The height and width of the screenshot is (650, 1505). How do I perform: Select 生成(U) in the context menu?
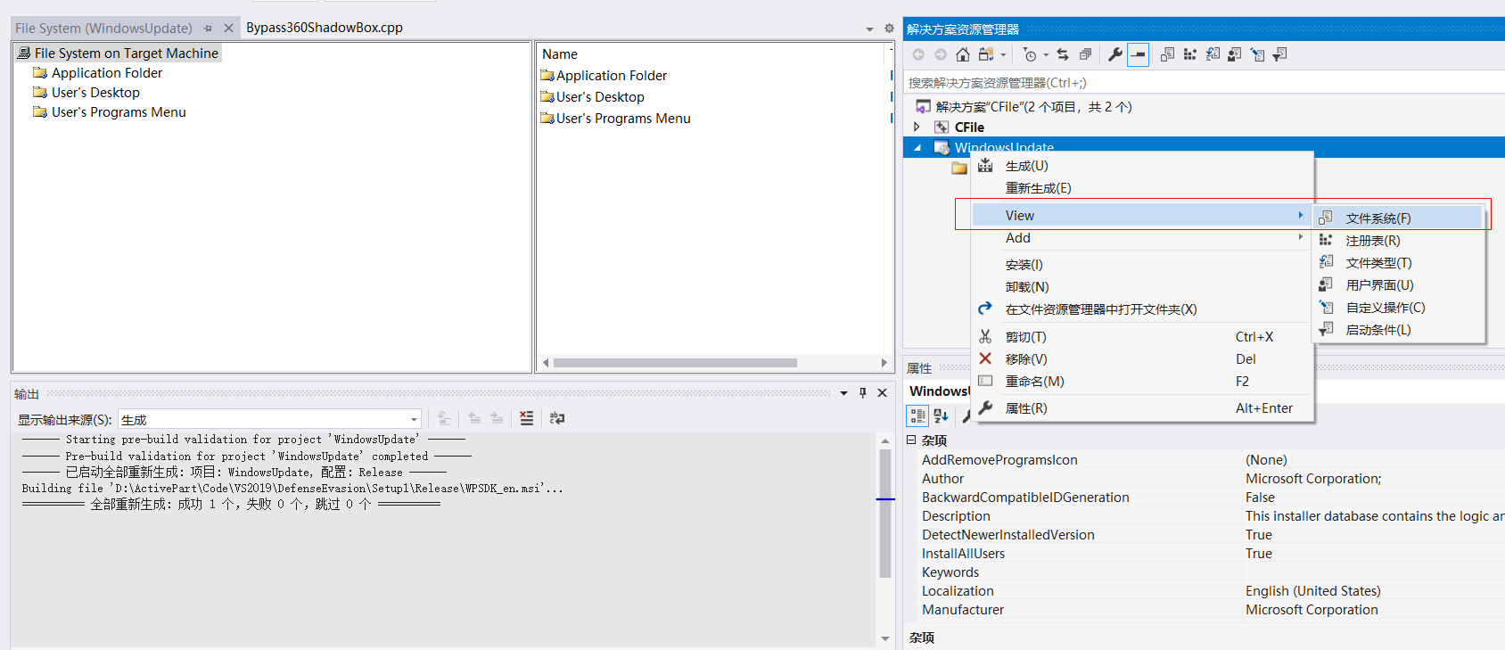coord(1141,166)
